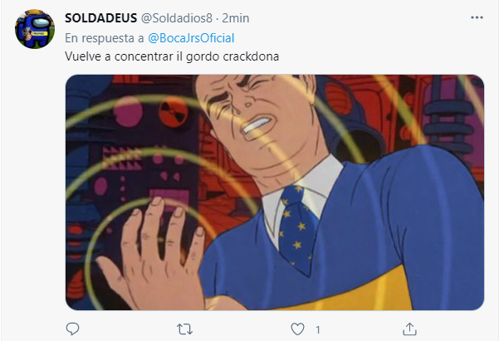Retweet this post with the retweet icon

coord(185,329)
